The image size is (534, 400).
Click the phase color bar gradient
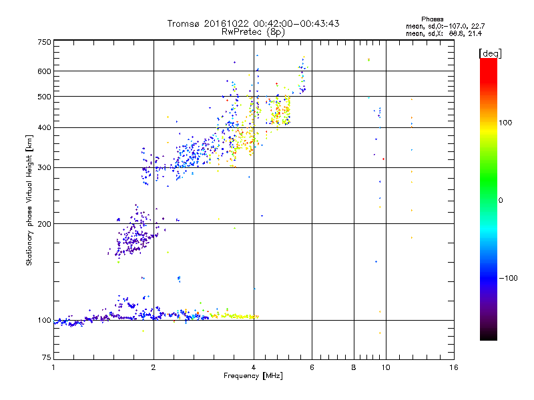489,199
